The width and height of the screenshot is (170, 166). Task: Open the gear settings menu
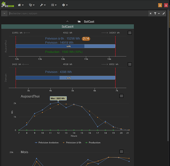(65, 5)
